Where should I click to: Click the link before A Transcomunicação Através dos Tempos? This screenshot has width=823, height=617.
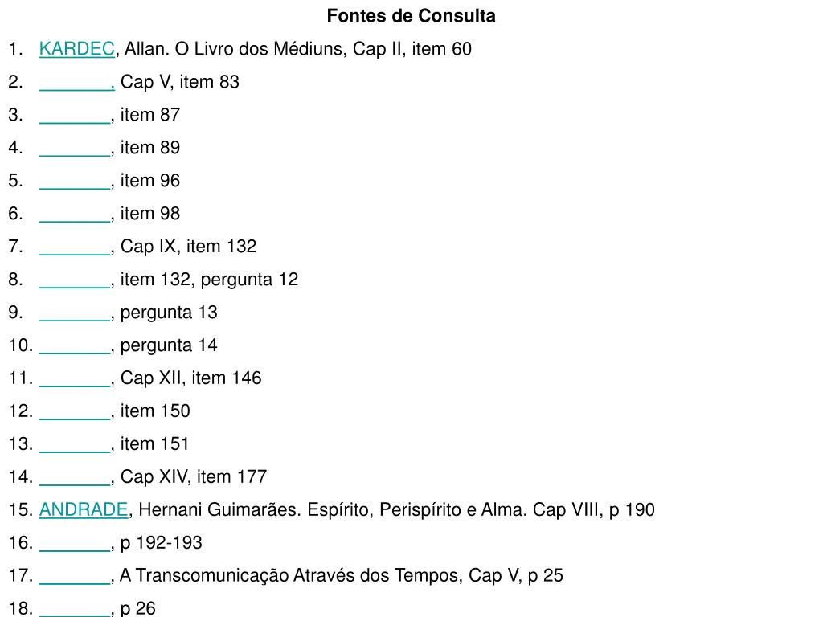coord(75,578)
